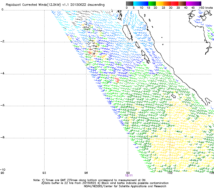Click the latitude label -6
This screenshot has height=188, width=214.
tap(2, 105)
